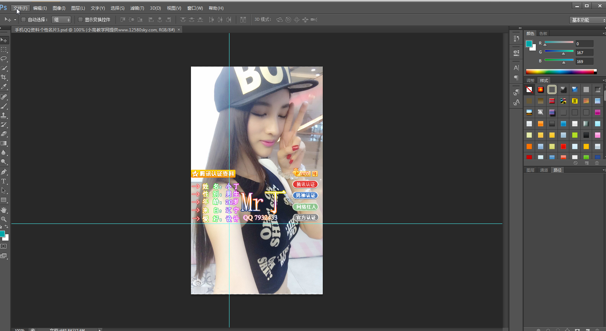Select the Horizontal Type tool
This screenshot has height=331, width=606.
[x=4, y=181]
